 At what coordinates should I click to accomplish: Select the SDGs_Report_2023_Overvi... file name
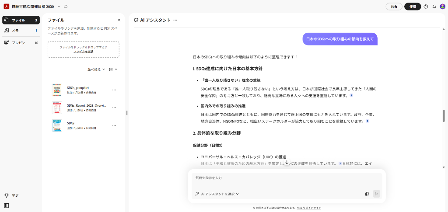coord(87,106)
